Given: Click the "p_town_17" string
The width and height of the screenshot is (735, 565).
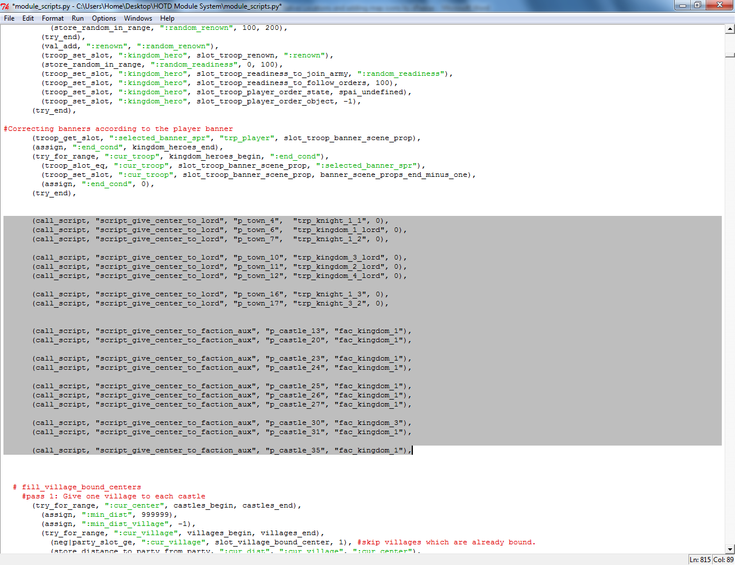Looking at the screenshot, I should click(x=258, y=303).
